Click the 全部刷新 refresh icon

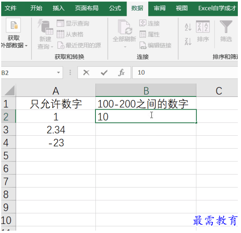[125, 27]
